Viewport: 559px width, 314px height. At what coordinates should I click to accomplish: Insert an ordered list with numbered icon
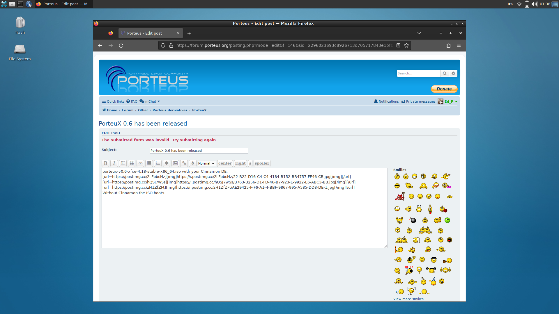(x=158, y=163)
